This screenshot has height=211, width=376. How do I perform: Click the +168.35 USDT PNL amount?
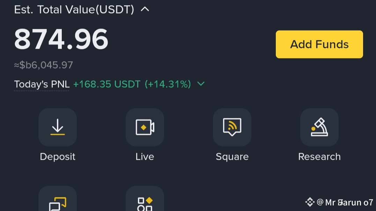[x=107, y=84]
